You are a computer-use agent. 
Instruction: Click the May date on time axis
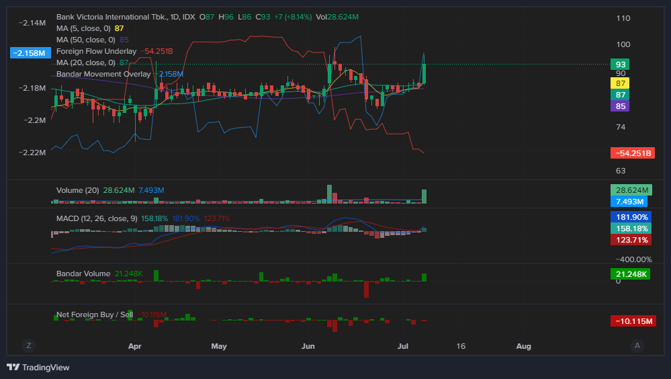219,346
